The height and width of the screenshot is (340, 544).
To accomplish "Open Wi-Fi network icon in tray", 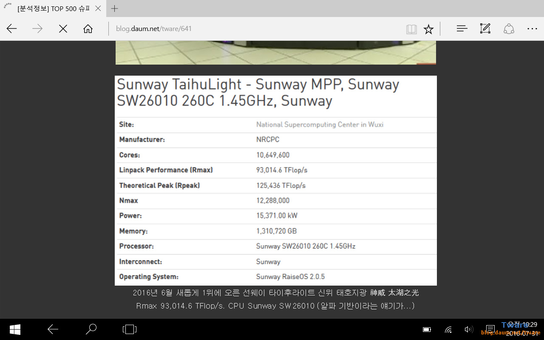I will (448, 329).
